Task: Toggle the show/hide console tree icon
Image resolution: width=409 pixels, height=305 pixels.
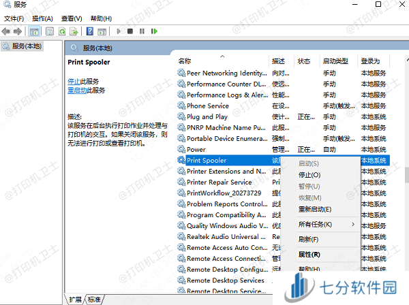Action: pos(34,31)
